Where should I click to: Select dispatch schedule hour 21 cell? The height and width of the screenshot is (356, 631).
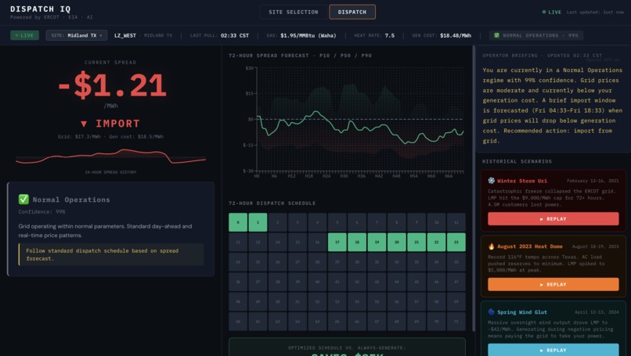click(416, 243)
